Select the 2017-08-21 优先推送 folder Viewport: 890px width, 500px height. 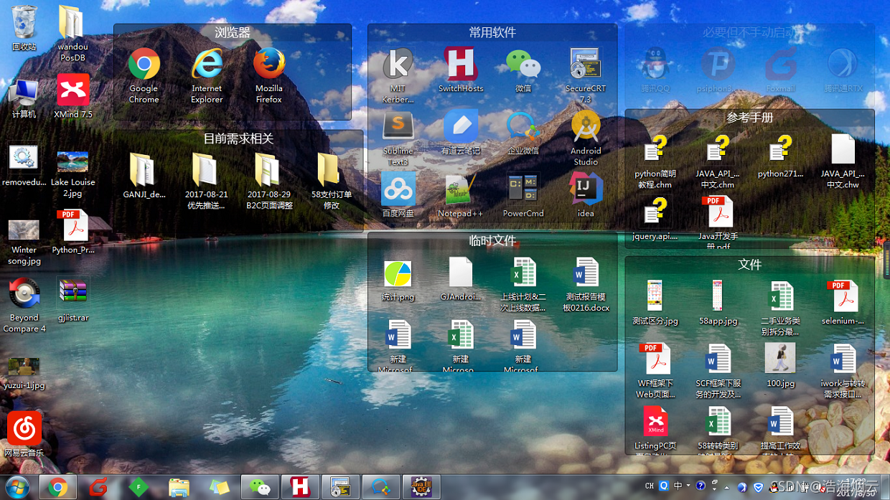(x=205, y=169)
